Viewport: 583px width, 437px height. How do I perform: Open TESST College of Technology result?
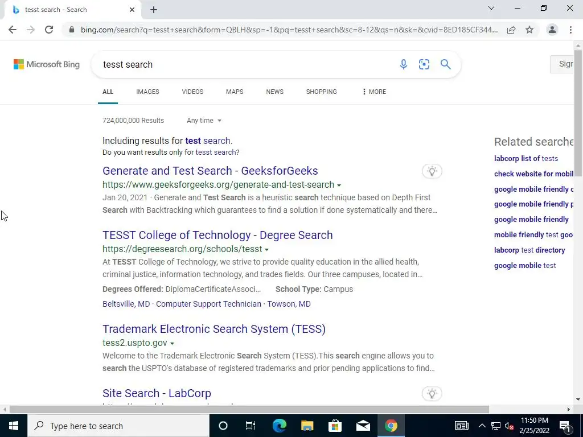pyautogui.click(x=217, y=235)
